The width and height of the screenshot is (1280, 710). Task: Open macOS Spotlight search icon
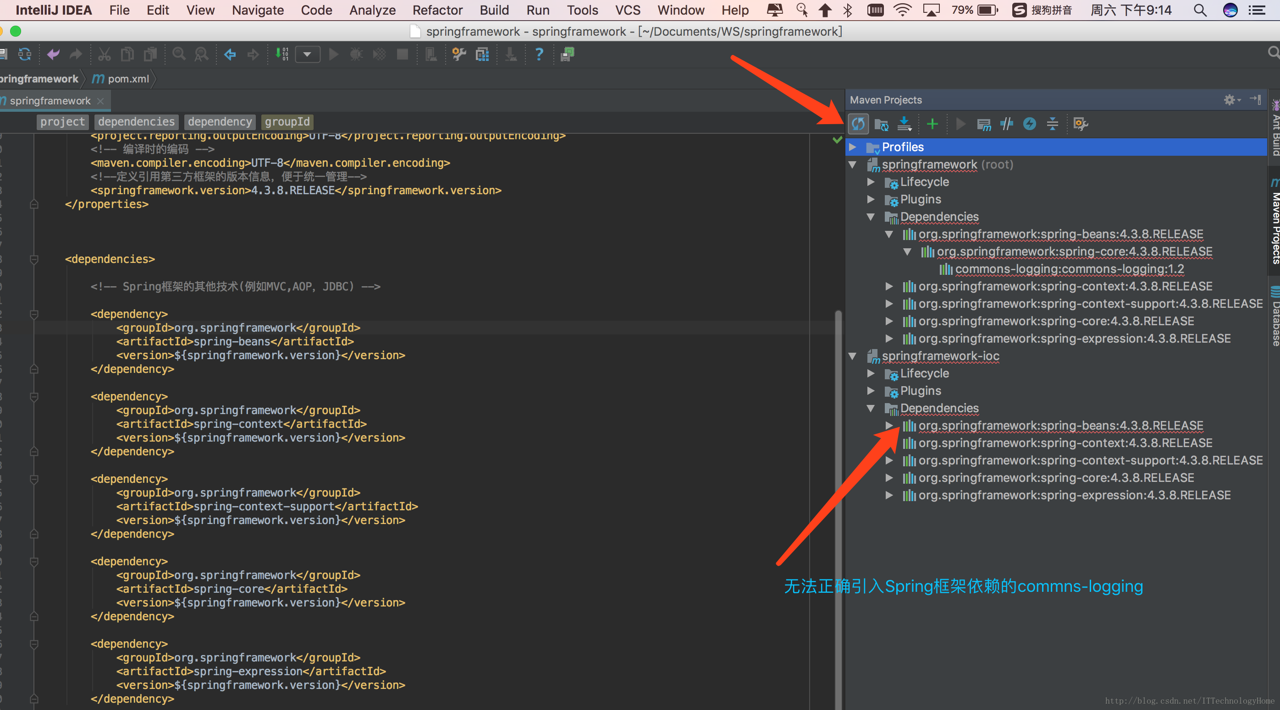pos(1200,10)
